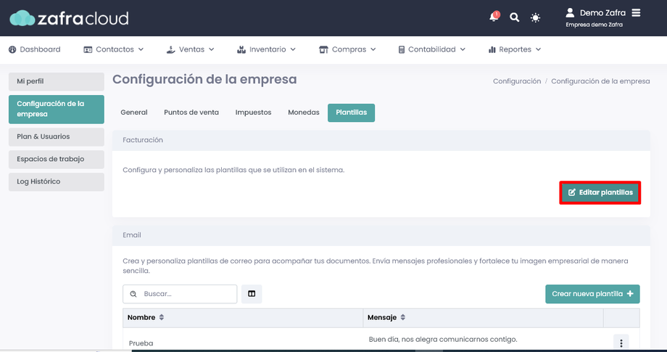The width and height of the screenshot is (667, 352).
Task: Open Plan & Usuarios sidebar item
Action: point(56,136)
